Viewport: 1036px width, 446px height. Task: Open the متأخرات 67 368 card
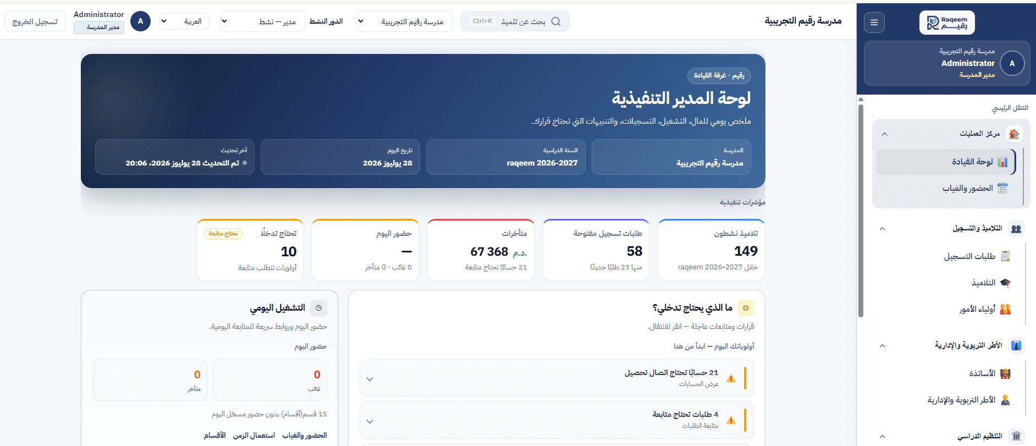click(481, 250)
